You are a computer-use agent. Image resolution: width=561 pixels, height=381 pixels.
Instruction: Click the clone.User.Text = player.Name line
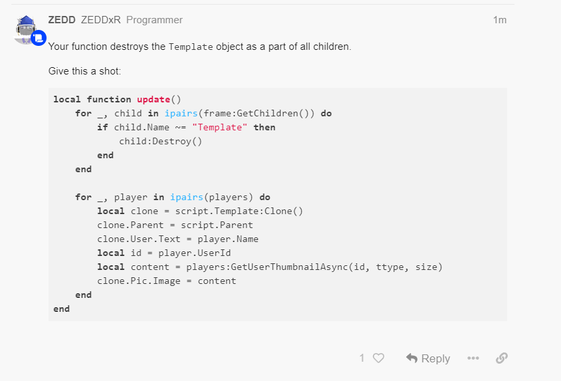pyautogui.click(x=177, y=239)
